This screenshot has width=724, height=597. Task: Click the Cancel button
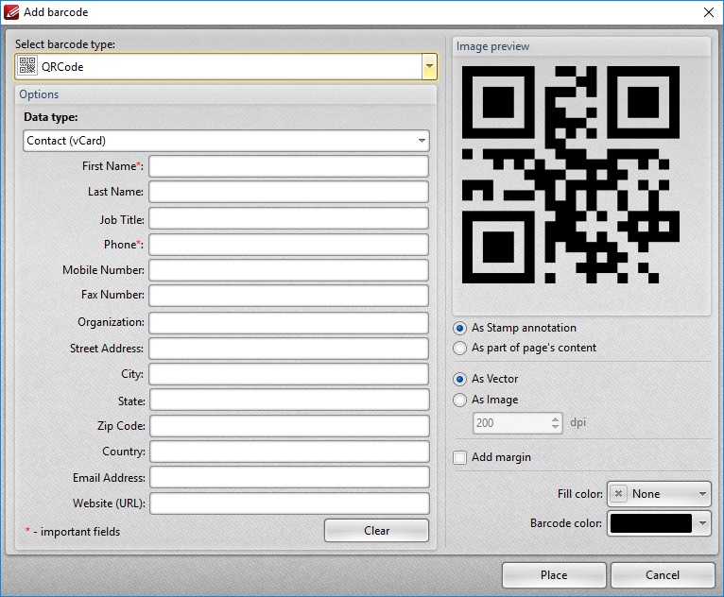click(x=663, y=575)
